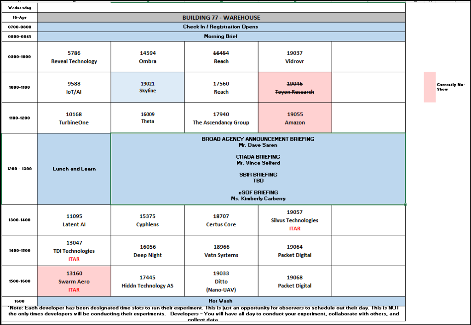Select the Currently No-Show legend label
Viewport: 471px width, 325px height.
point(451,87)
